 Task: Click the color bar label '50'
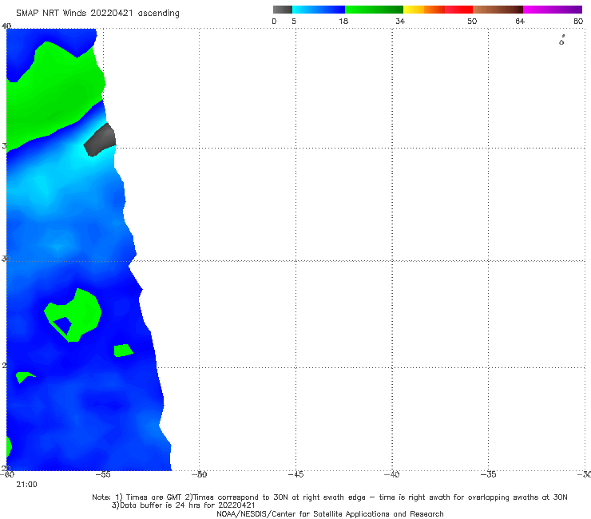[472, 21]
